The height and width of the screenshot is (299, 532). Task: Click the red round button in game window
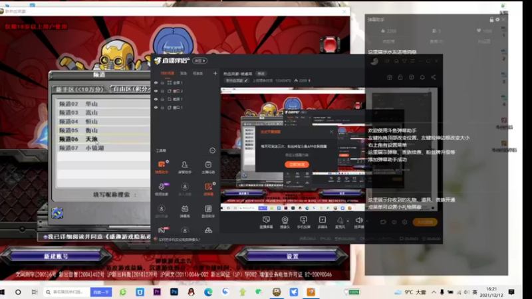[x=329, y=45]
